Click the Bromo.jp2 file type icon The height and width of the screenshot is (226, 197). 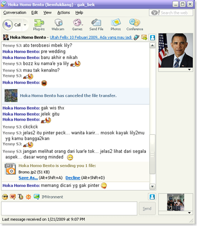pyautogui.click(x=11, y=169)
